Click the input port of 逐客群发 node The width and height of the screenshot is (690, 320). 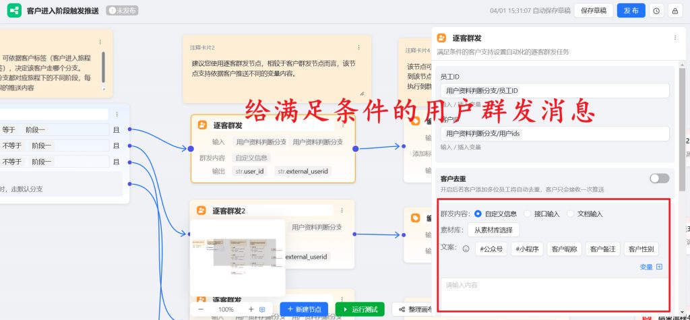191,149
